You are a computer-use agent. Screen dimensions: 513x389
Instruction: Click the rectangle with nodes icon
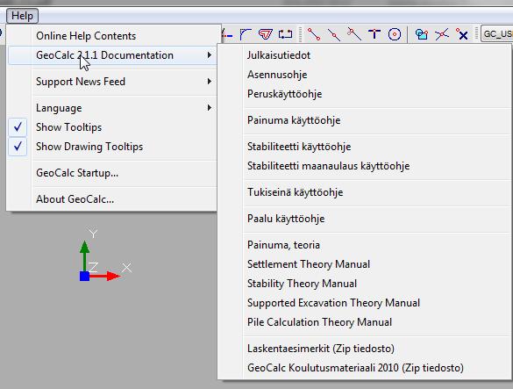tap(285, 34)
